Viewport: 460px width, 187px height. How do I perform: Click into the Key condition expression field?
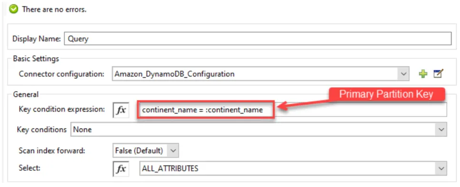(x=292, y=110)
